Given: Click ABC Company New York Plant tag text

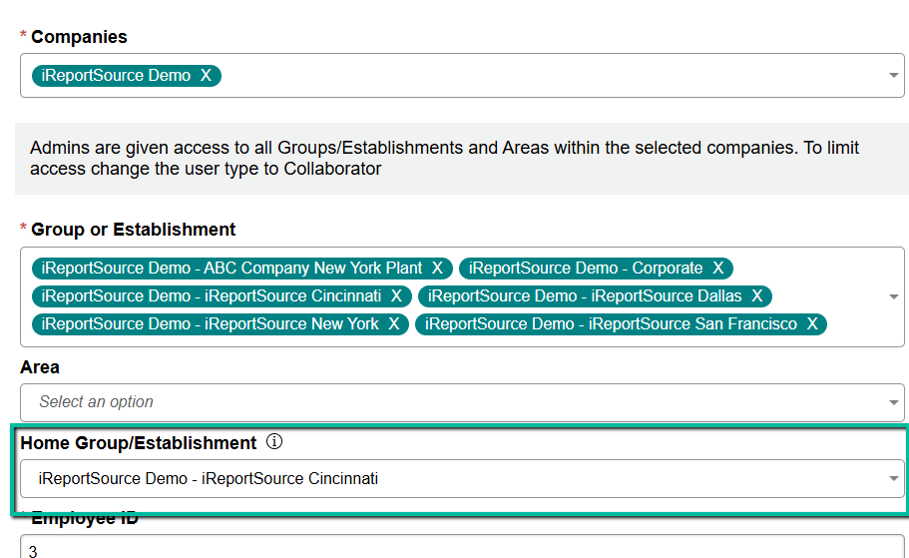Looking at the screenshot, I should coord(231,268).
